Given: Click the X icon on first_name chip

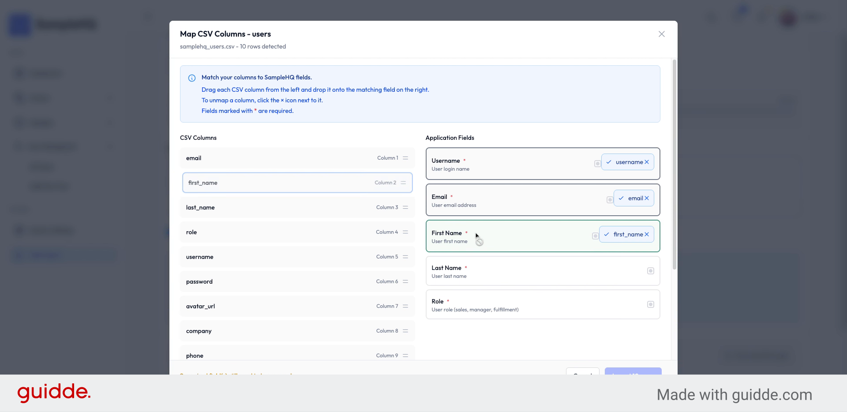Looking at the screenshot, I should (x=647, y=235).
